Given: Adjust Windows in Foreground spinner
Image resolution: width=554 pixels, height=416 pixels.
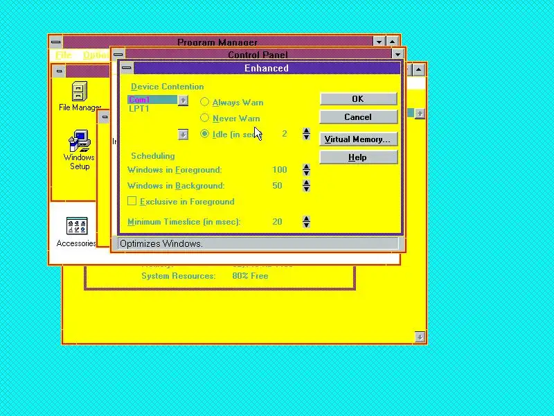Looking at the screenshot, I should (x=306, y=170).
